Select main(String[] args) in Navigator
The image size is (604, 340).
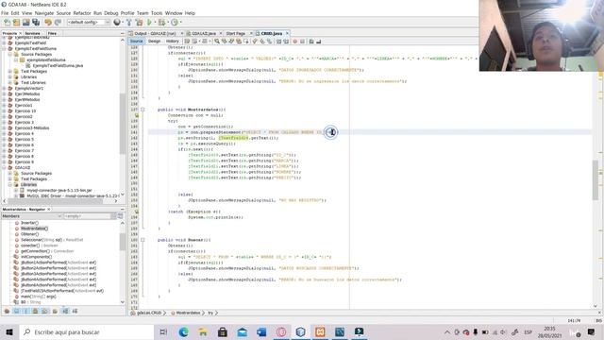pyautogui.click(x=38, y=297)
